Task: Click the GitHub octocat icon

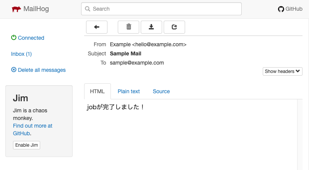Action: pyautogui.click(x=281, y=9)
